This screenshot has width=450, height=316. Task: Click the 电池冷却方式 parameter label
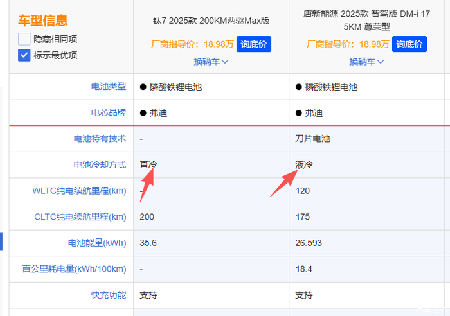(x=100, y=165)
